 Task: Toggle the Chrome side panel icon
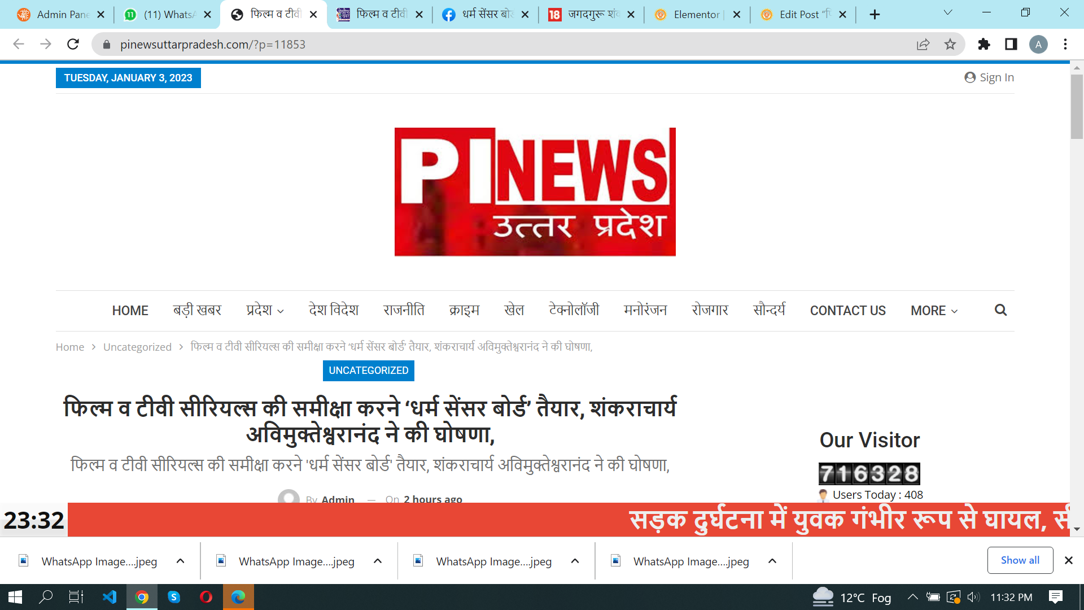click(1011, 44)
